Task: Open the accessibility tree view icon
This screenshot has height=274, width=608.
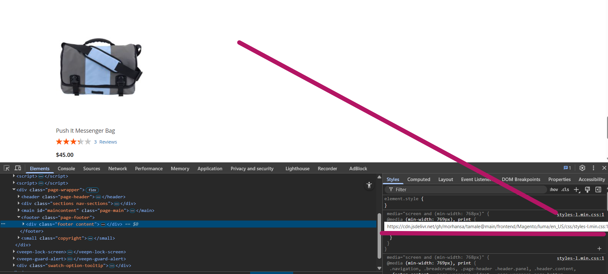Action: point(369,185)
